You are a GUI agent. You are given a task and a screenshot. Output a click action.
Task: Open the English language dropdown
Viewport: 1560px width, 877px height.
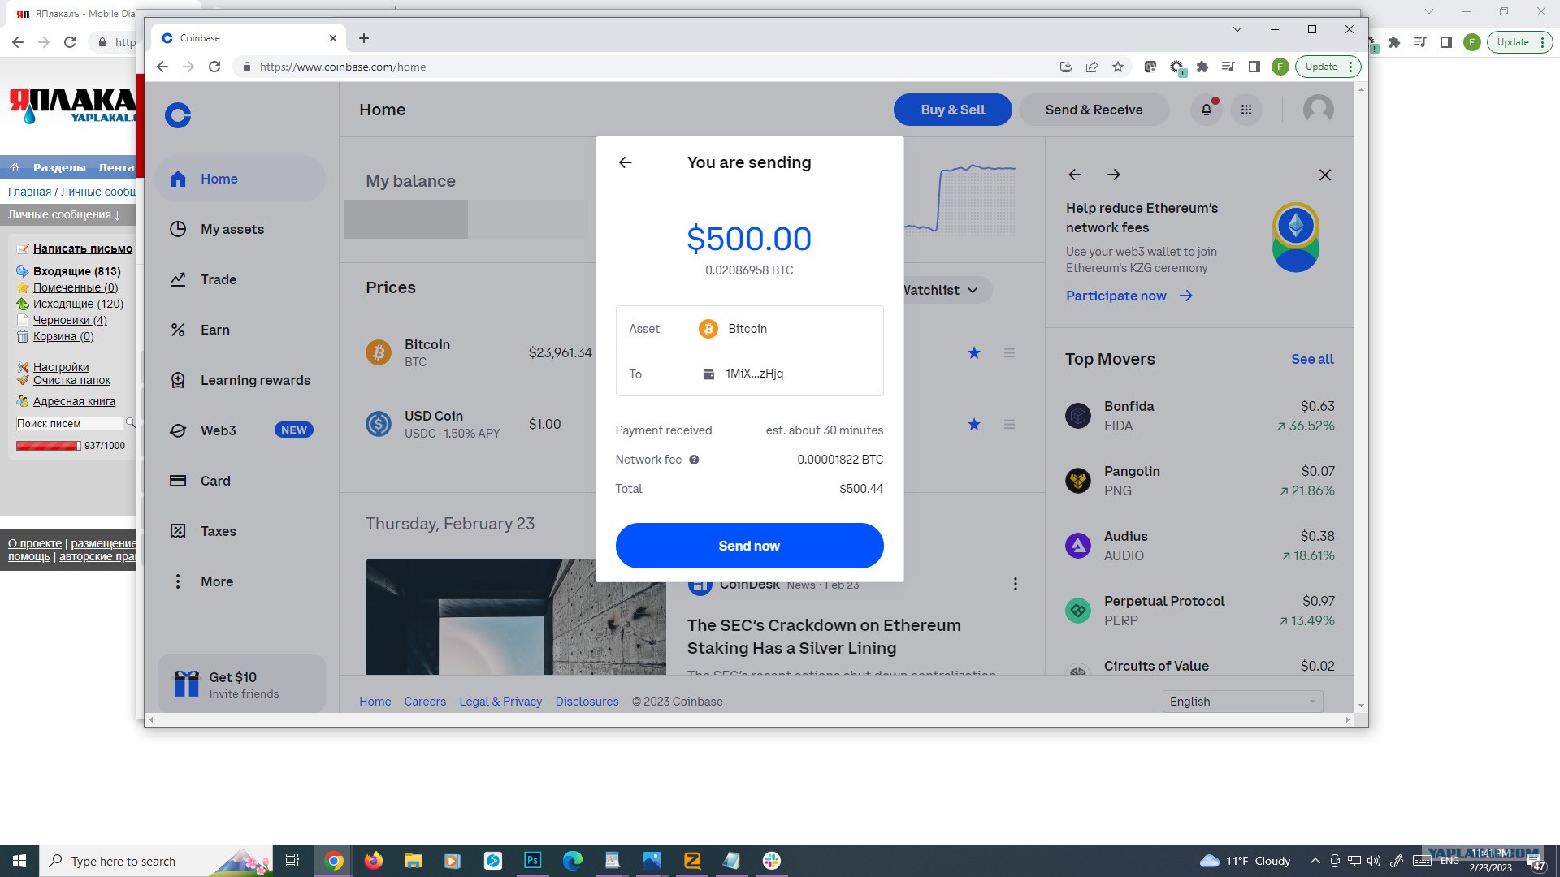tap(1242, 702)
